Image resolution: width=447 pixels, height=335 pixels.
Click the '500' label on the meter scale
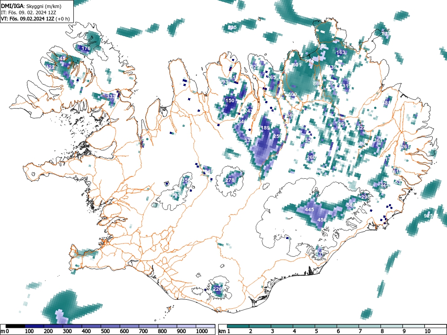pos(105,331)
